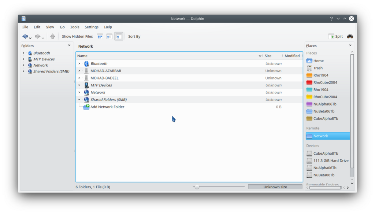Image resolution: width=375 pixels, height=214 pixels.
Task: Expand Bluetooth in the Folders tree
Action: tap(23, 53)
